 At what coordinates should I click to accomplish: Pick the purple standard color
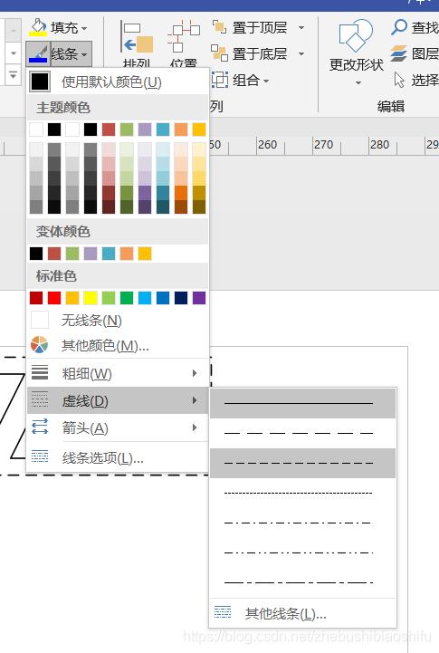pyautogui.click(x=199, y=298)
